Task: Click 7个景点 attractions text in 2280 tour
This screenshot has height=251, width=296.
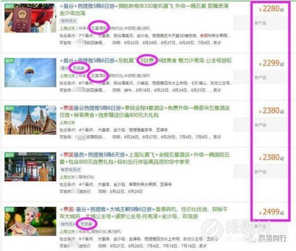Action: click(x=86, y=36)
